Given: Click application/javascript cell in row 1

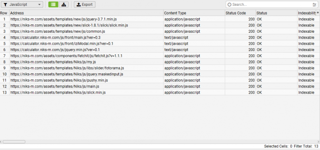Looking at the screenshot, I should click(194, 19).
